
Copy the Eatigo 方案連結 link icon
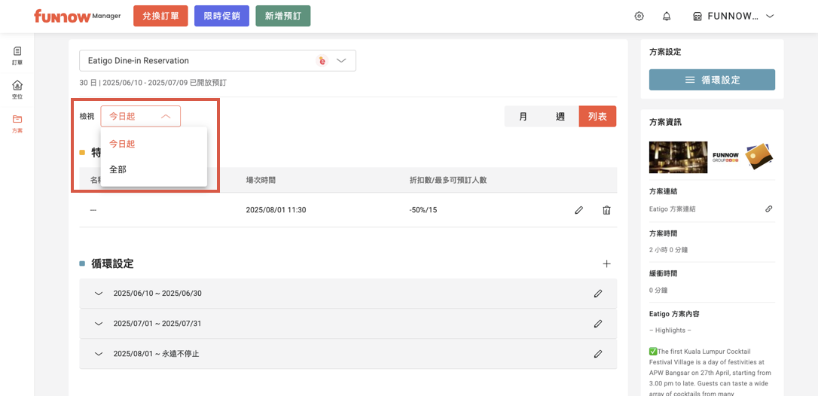point(768,209)
